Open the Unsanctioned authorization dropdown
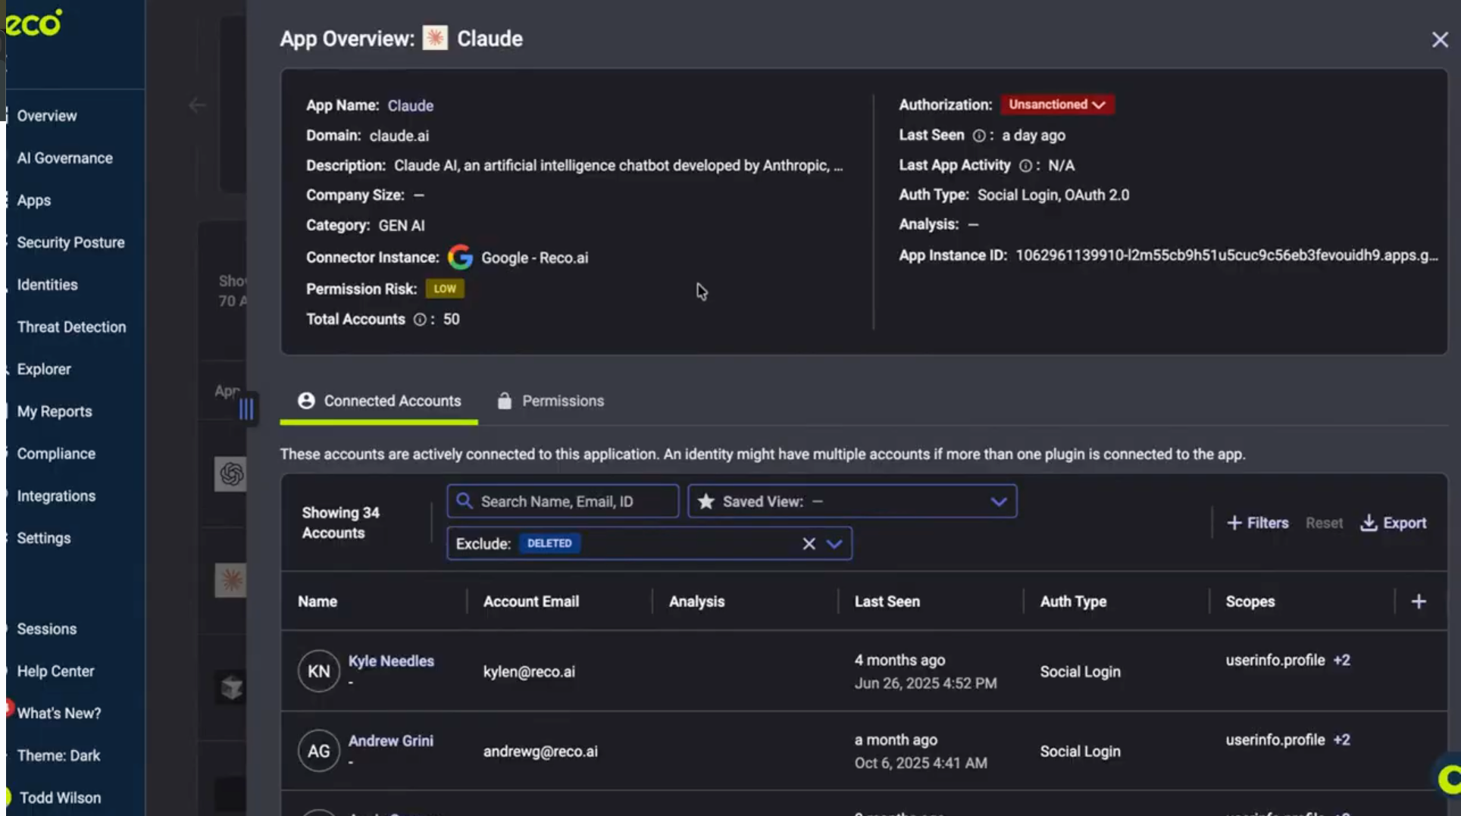 tap(1056, 105)
